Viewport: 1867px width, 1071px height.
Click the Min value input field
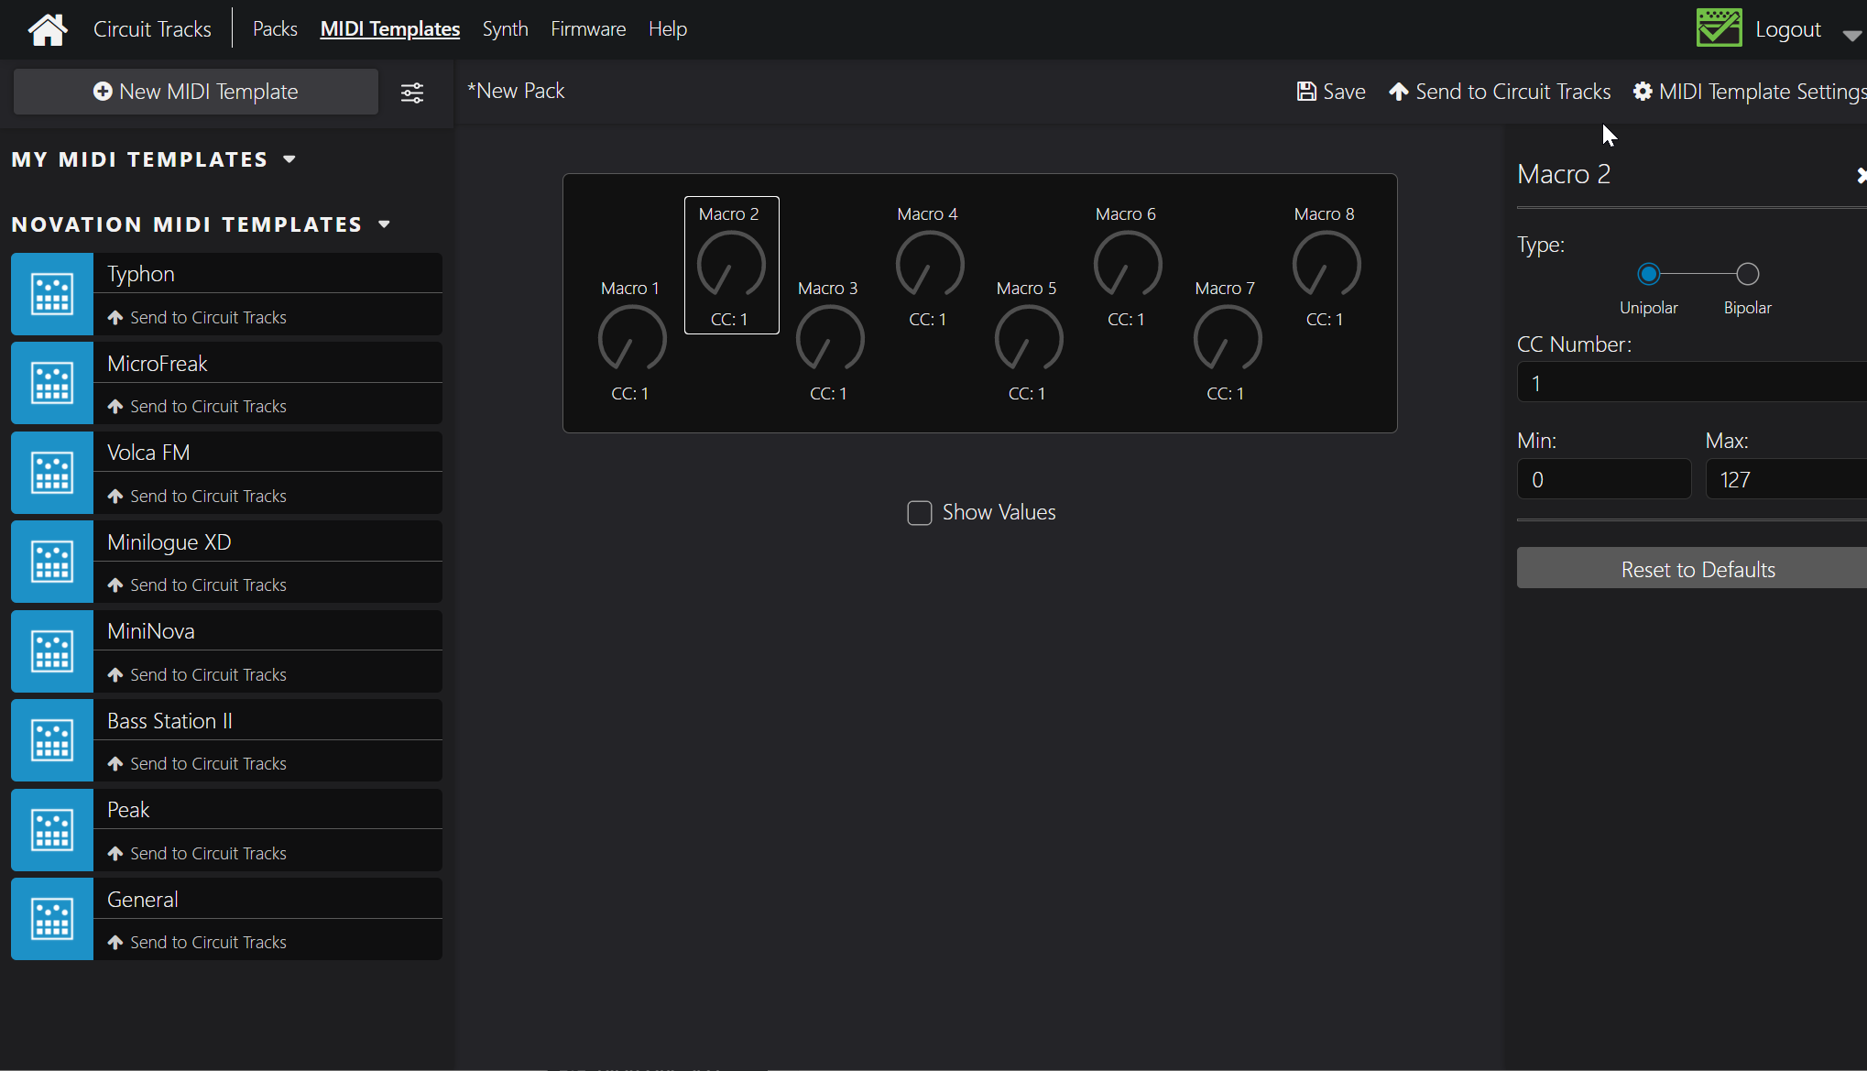point(1604,479)
